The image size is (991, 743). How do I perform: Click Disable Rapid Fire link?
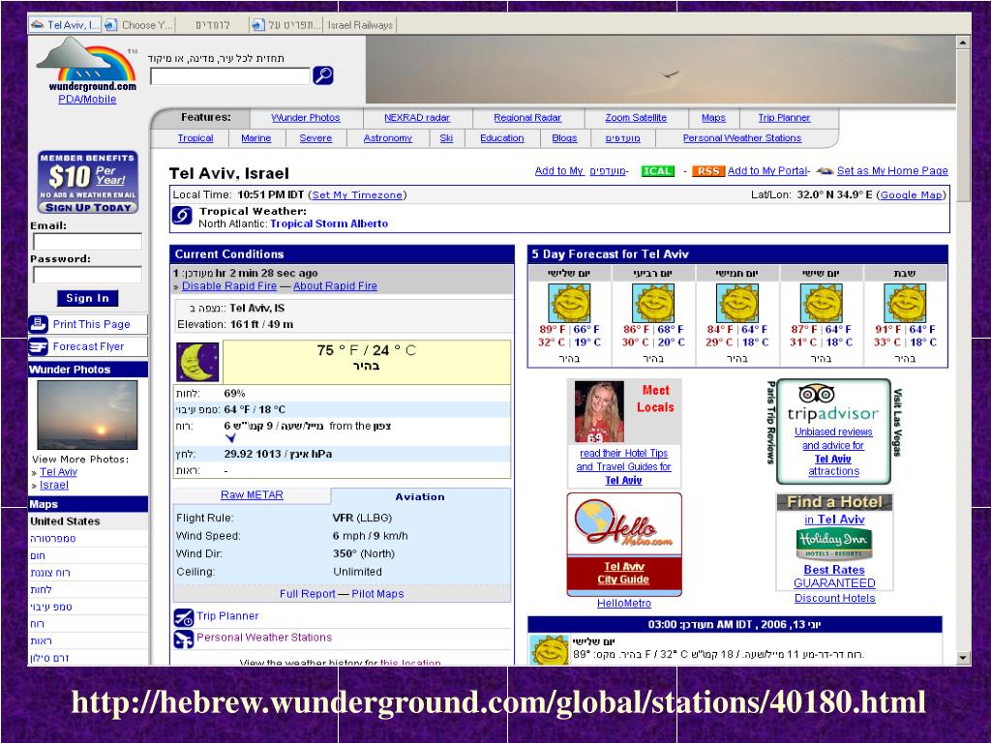(x=229, y=286)
